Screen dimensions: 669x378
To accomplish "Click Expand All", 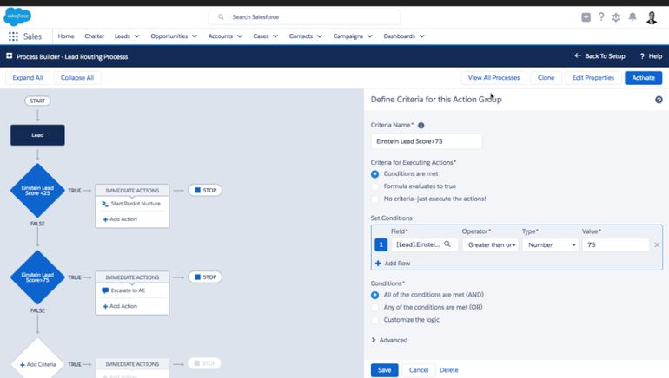I will coord(27,78).
